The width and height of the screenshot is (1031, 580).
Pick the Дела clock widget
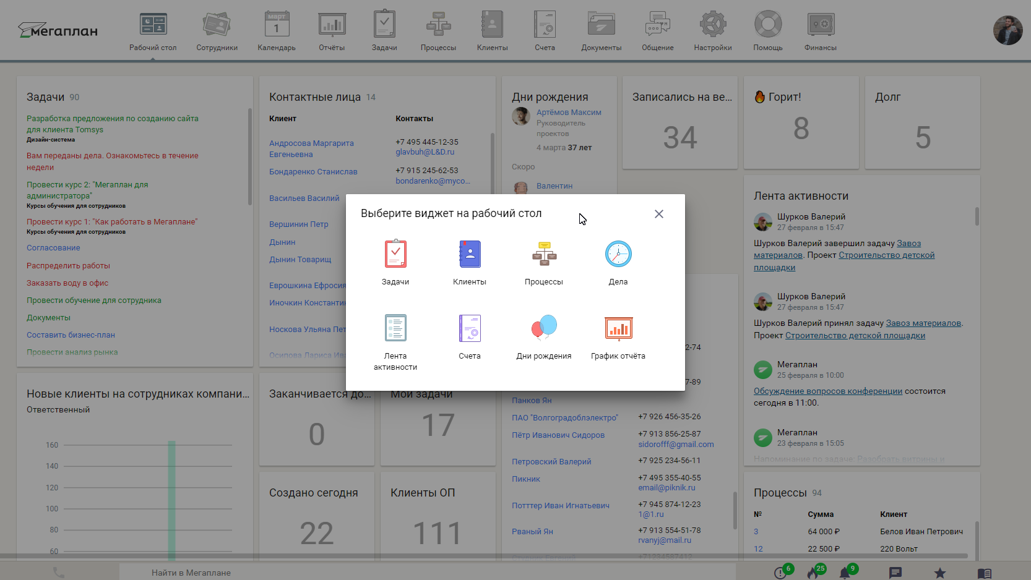click(618, 254)
